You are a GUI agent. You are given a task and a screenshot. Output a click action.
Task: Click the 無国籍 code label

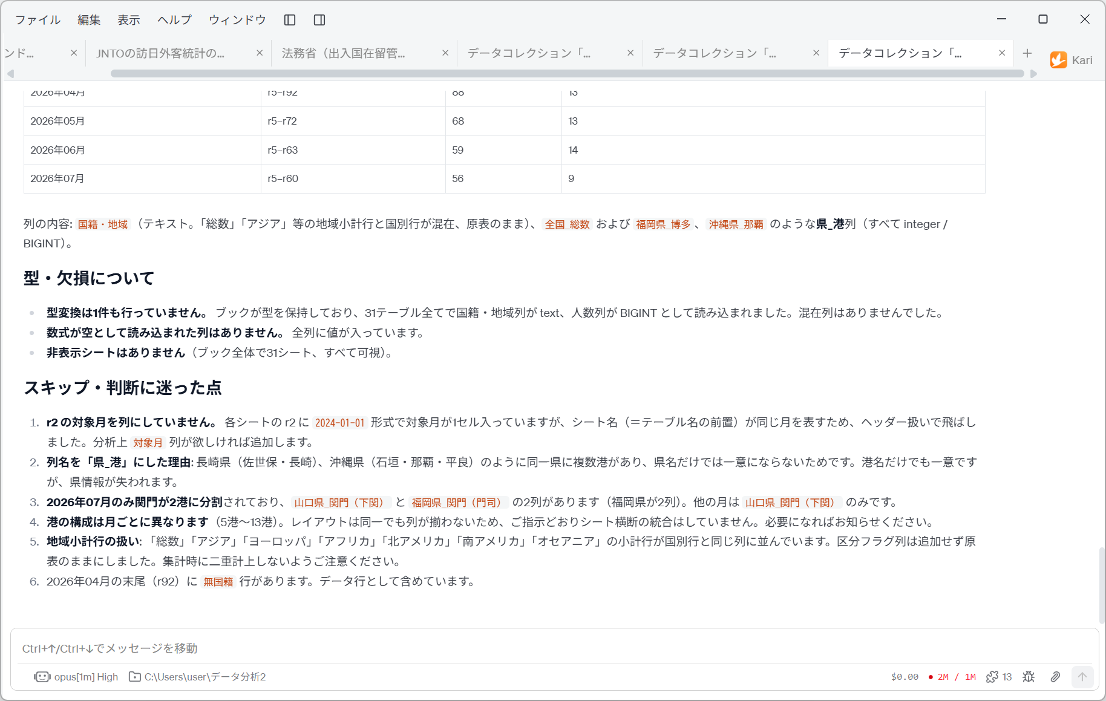tap(218, 582)
